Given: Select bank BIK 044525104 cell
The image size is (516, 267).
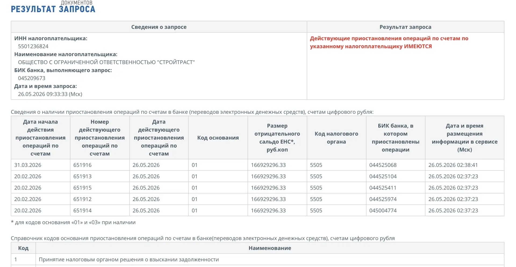Looking at the screenshot, I should coord(396,176).
